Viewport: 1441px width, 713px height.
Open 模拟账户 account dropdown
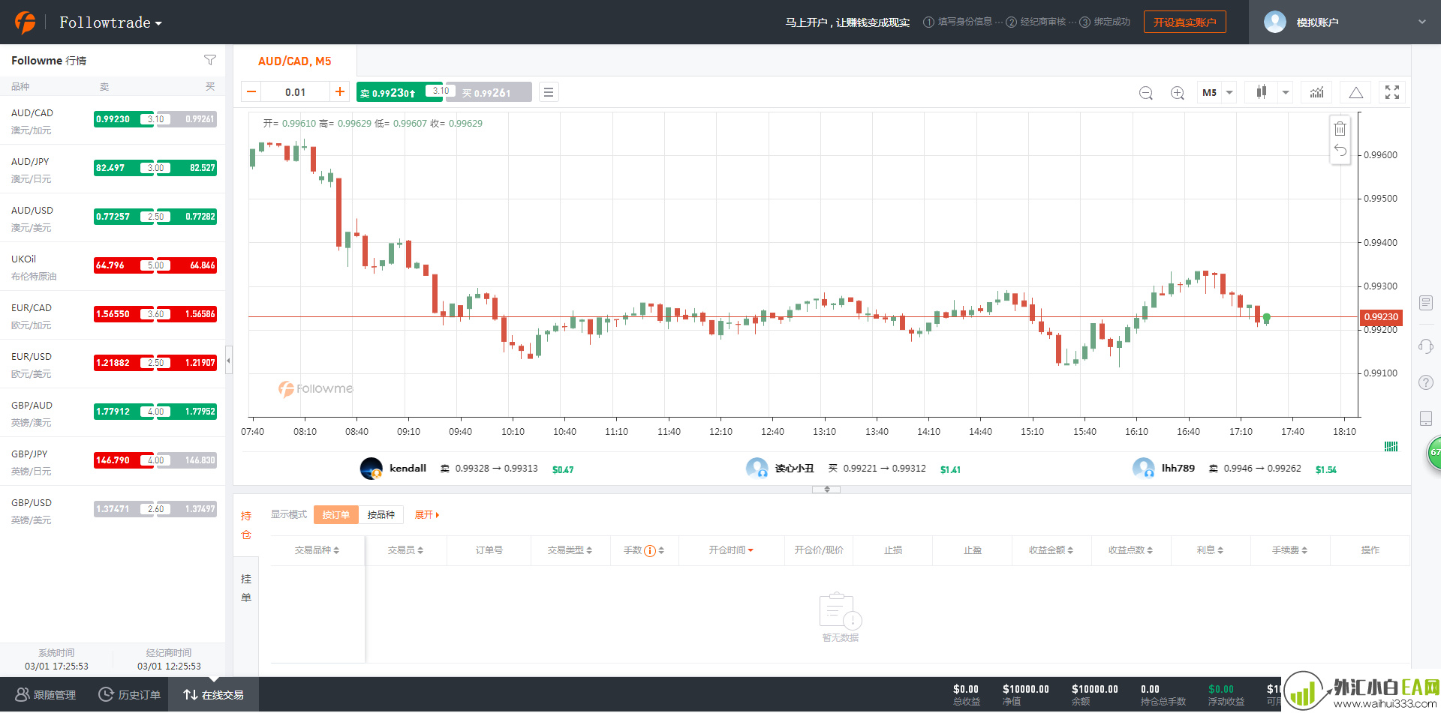pyautogui.click(x=1345, y=22)
